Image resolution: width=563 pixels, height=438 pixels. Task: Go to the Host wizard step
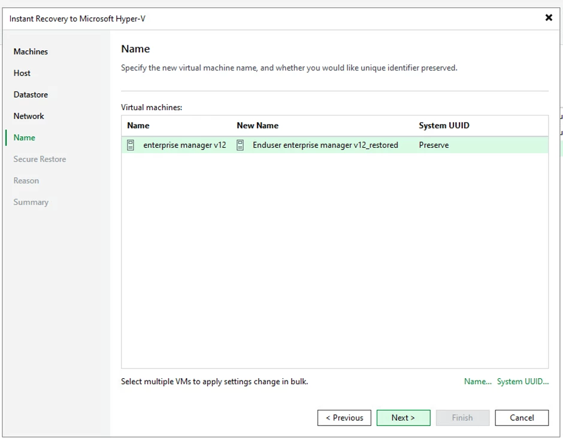[22, 73]
